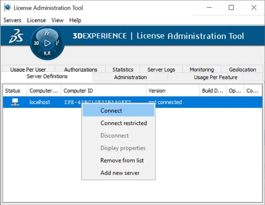Screen dimensions: 265x205
Task: Select the Administration tab
Action: pos(130,77)
